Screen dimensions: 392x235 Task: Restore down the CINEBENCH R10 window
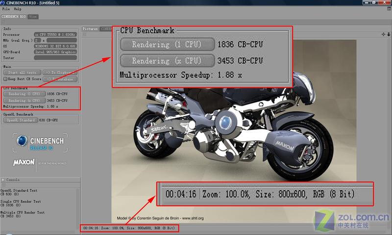(374, 2)
